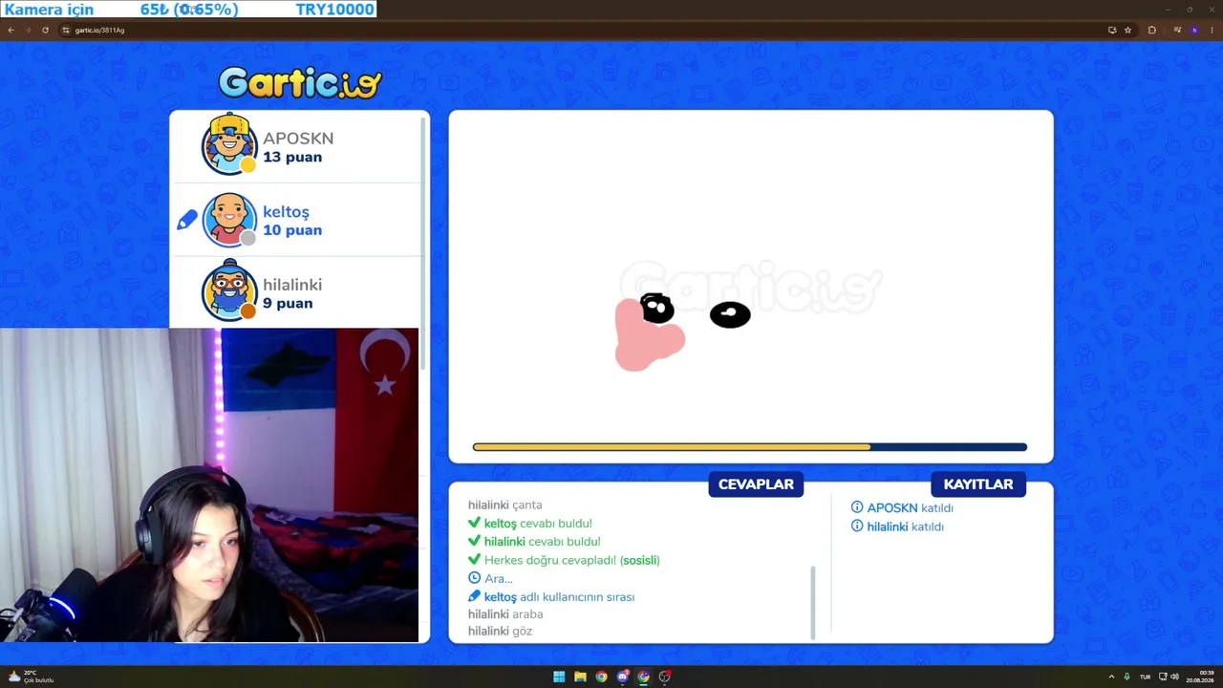1223x688 pixels.
Task: Open the weather widget in the taskbar
Action: click(32, 677)
